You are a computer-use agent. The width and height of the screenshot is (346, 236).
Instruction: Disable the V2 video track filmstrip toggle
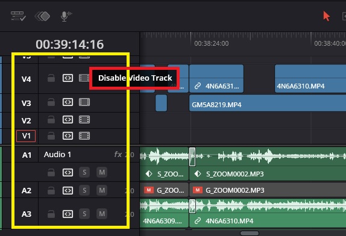[x=84, y=120]
